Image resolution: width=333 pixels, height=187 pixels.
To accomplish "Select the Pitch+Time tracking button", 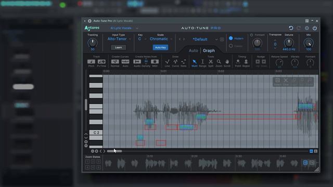I will 101,61.
